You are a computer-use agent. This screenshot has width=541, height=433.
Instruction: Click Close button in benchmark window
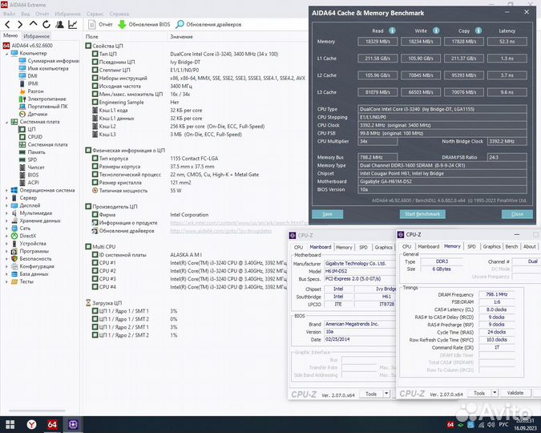[x=517, y=214]
